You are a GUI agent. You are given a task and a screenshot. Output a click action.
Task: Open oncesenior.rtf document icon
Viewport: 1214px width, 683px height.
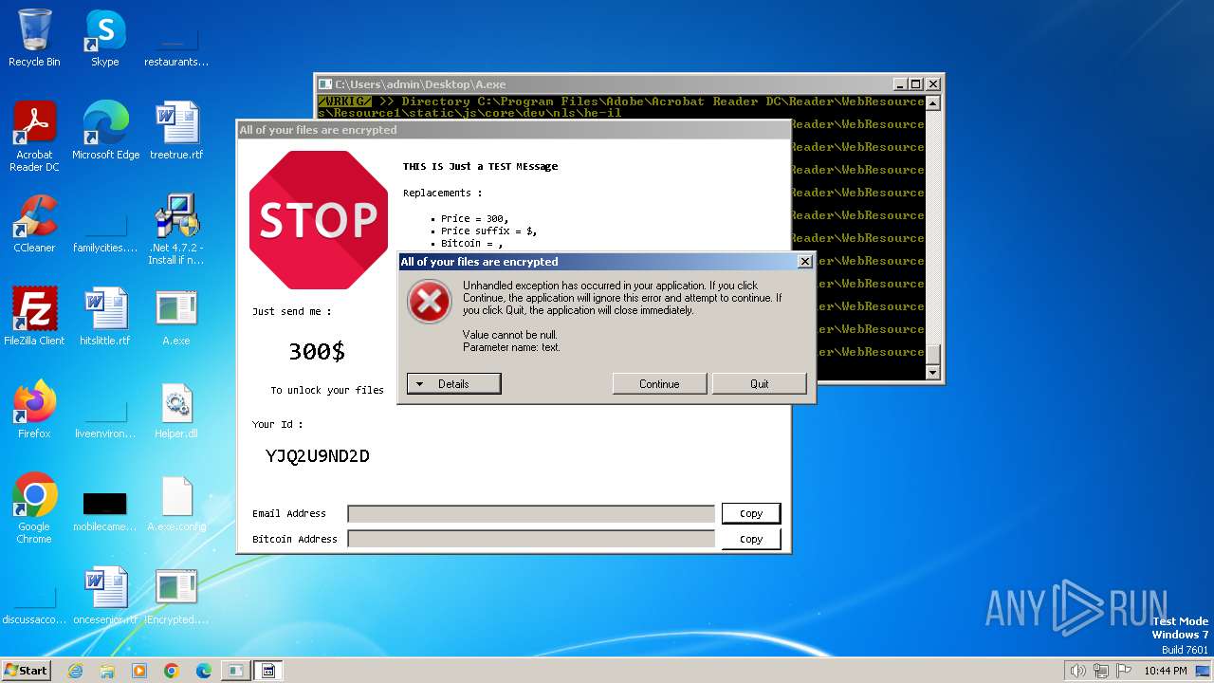coord(105,596)
